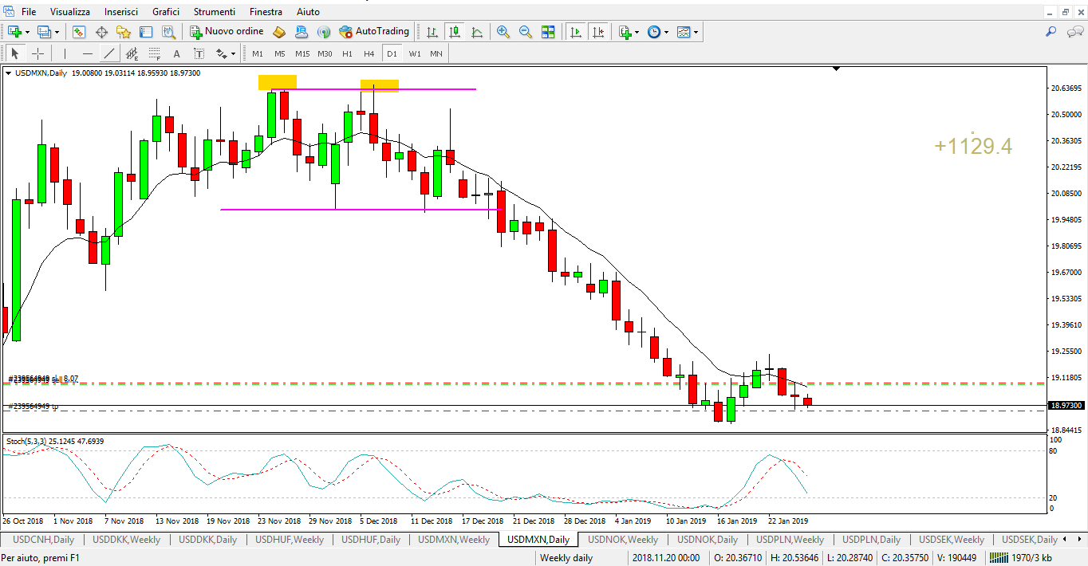Pick the Fibonacci retracement tool
This screenshot has width=1088, height=566.
coord(153,54)
